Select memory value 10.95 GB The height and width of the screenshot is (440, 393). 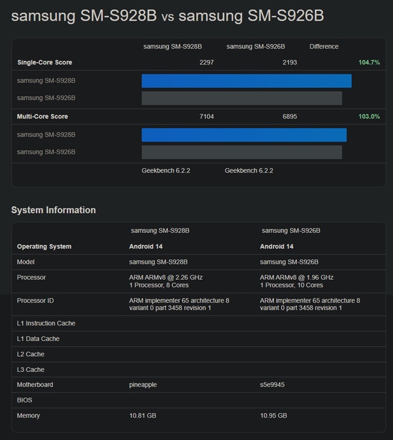click(x=273, y=415)
